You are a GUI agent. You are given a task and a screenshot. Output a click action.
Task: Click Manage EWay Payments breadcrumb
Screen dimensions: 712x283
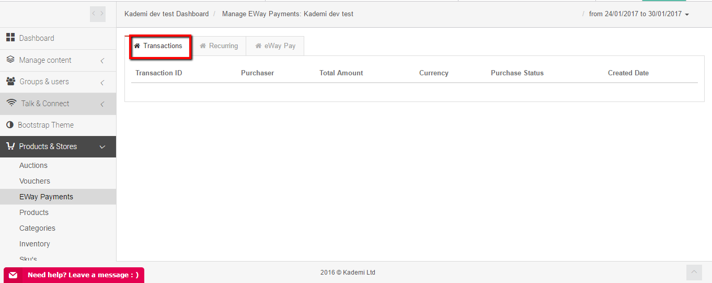pyautogui.click(x=288, y=14)
